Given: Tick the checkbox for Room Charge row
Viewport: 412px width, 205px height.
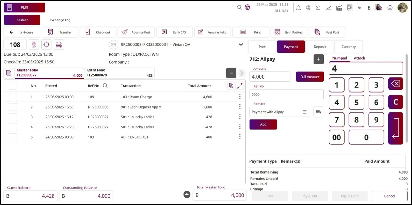Looking at the screenshot, I should click(13, 97).
